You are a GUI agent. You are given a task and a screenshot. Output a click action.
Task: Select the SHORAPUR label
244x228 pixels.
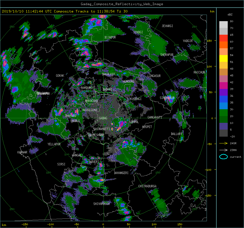pos(167,55)
